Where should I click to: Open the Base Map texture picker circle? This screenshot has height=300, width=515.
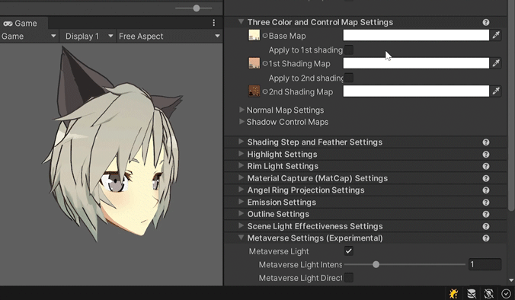[x=264, y=36]
